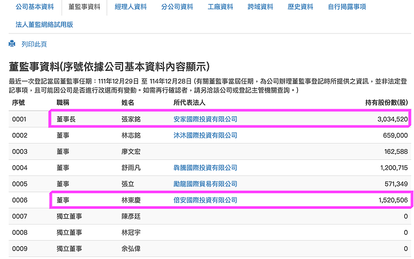The image size is (414, 259).
Task: Click the printer icon
Action: 12,44
